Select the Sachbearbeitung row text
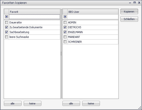 (19, 32)
